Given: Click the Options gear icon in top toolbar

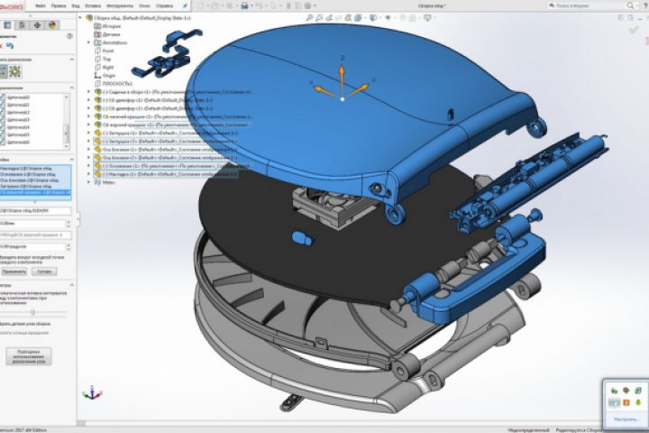Looking at the screenshot, I should tap(307, 5).
